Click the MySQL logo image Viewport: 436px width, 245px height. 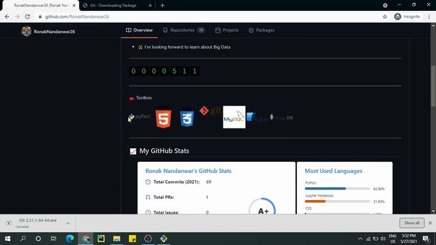[234, 117]
